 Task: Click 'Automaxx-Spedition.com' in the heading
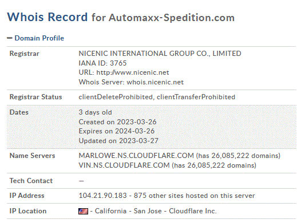[x=172, y=18]
